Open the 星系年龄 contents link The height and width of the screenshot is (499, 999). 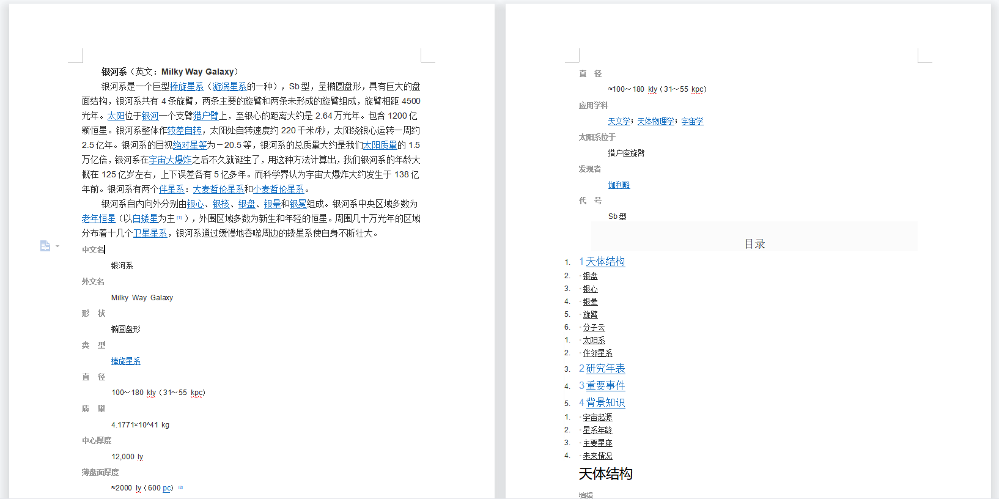pyautogui.click(x=597, y=431)
